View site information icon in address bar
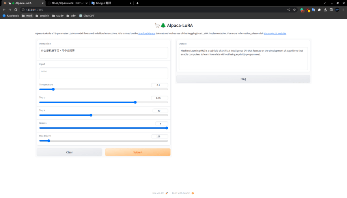The width and height of the screenshot is (347, 198). pos(23,10)
